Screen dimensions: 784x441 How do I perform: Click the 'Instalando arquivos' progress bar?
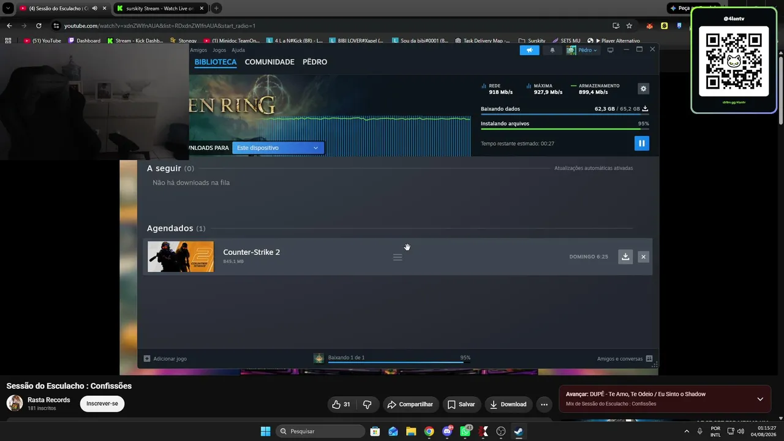pyautogui.click(x=565, y=129)
